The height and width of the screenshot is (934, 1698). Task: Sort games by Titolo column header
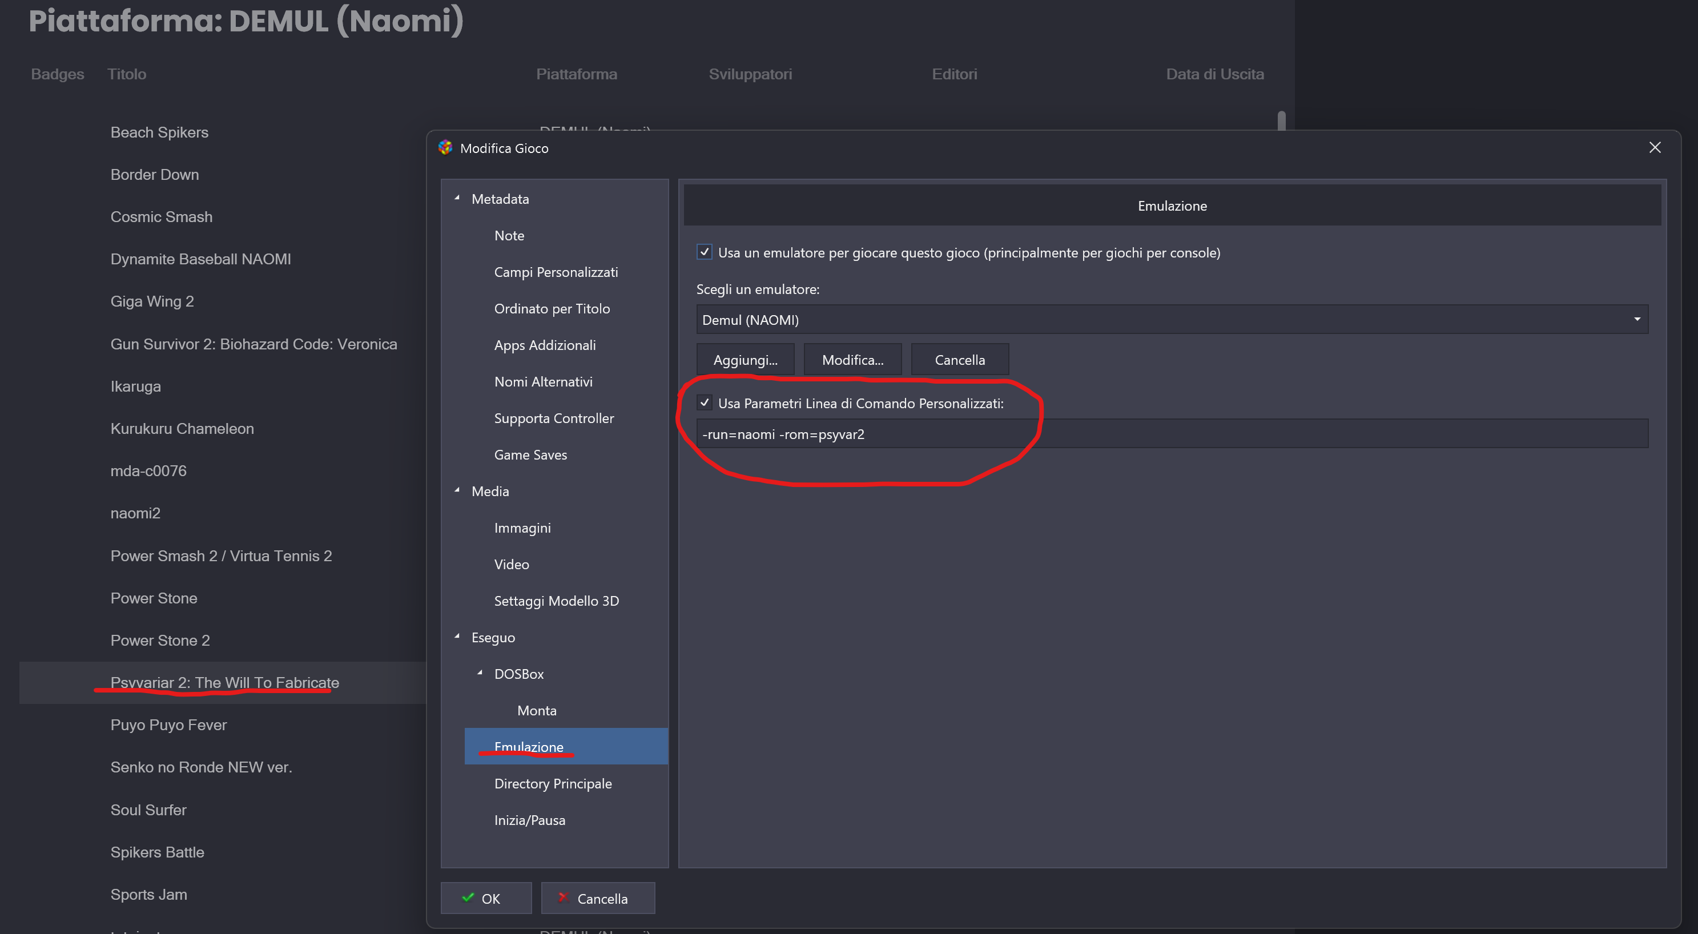coord(127,74)
